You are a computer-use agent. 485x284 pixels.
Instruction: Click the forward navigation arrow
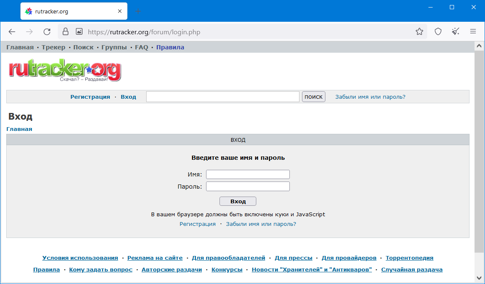pos(29,31)
